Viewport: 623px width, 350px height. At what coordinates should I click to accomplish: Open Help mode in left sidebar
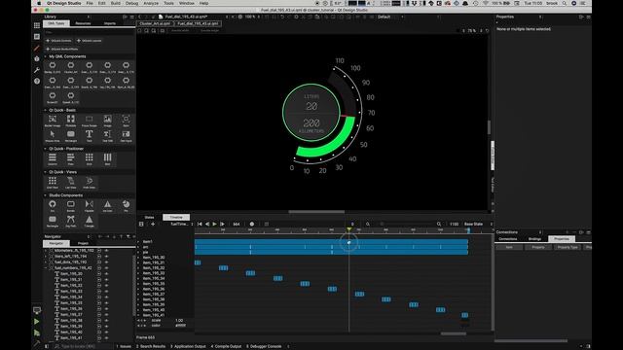pyautogui.click(x=37, y=81)
